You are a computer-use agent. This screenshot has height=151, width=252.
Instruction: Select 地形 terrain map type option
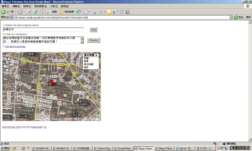coord(86,67)
